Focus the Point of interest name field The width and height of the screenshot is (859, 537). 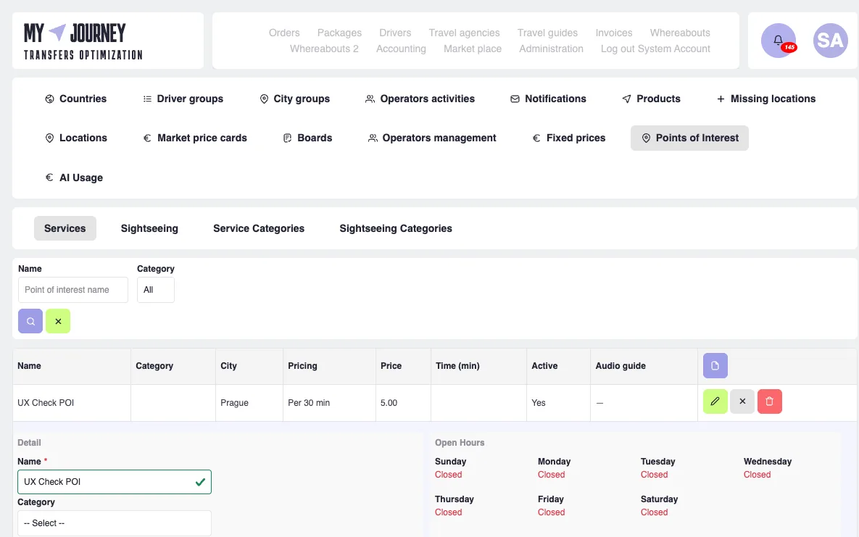(73, 290)
